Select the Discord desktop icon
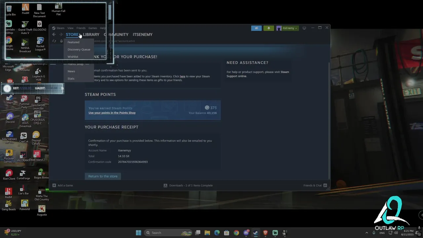The height and width of the screenshot is (238, 423). tap(10, 118)
